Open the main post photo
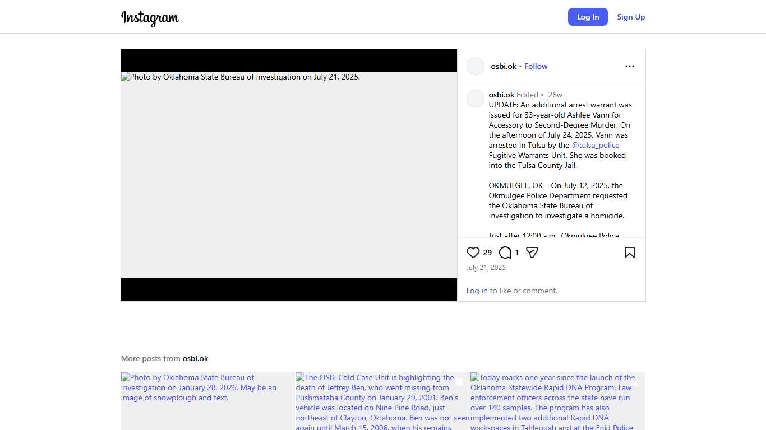The width and height of the screenshot is (766, 430). pyautogui.click(x=289, y=175)
